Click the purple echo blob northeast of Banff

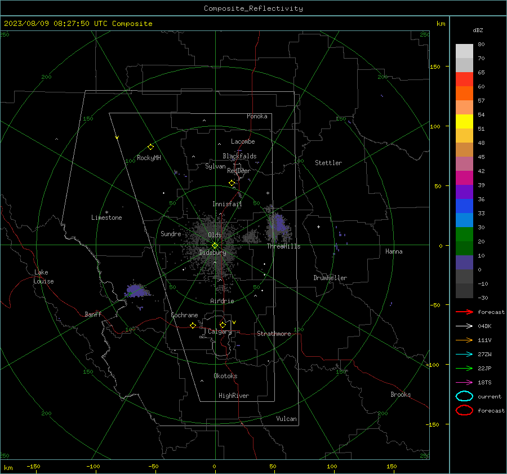(137, 290)
